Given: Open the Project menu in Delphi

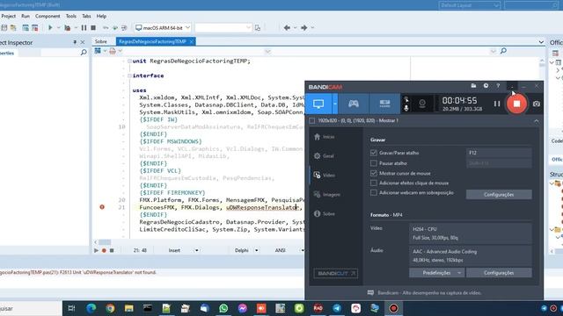Looking at the screenshot, I should click(x=8, y=16).
